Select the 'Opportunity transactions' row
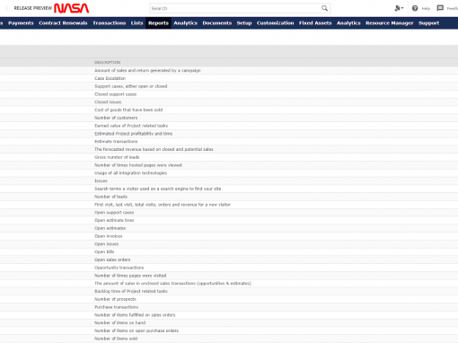 [x=229, y=268]
